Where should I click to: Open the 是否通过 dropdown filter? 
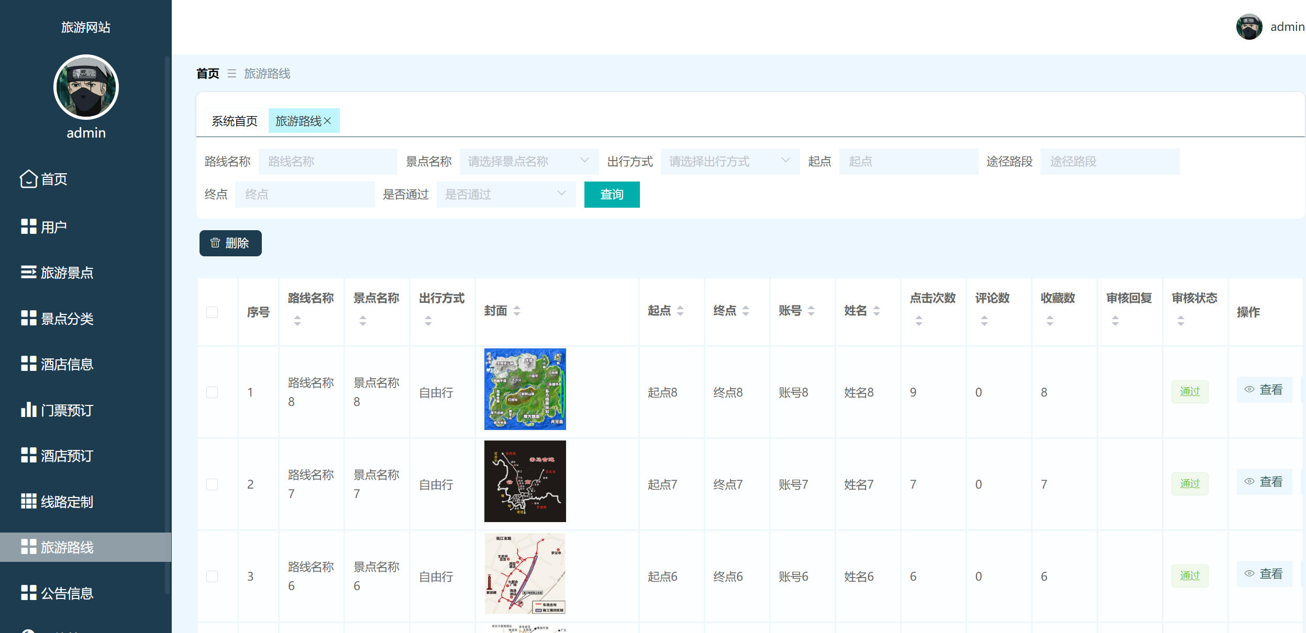(x=506, y=195)
